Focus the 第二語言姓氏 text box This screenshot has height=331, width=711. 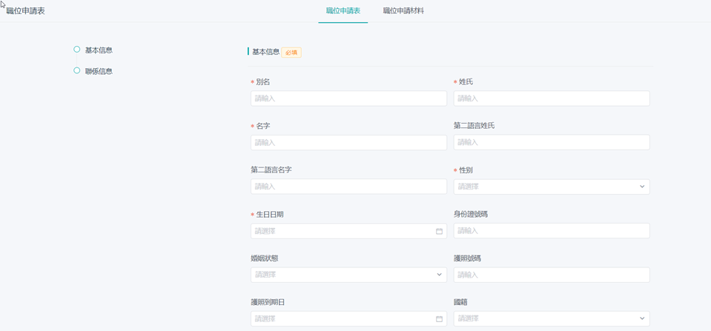pos(551,142)
